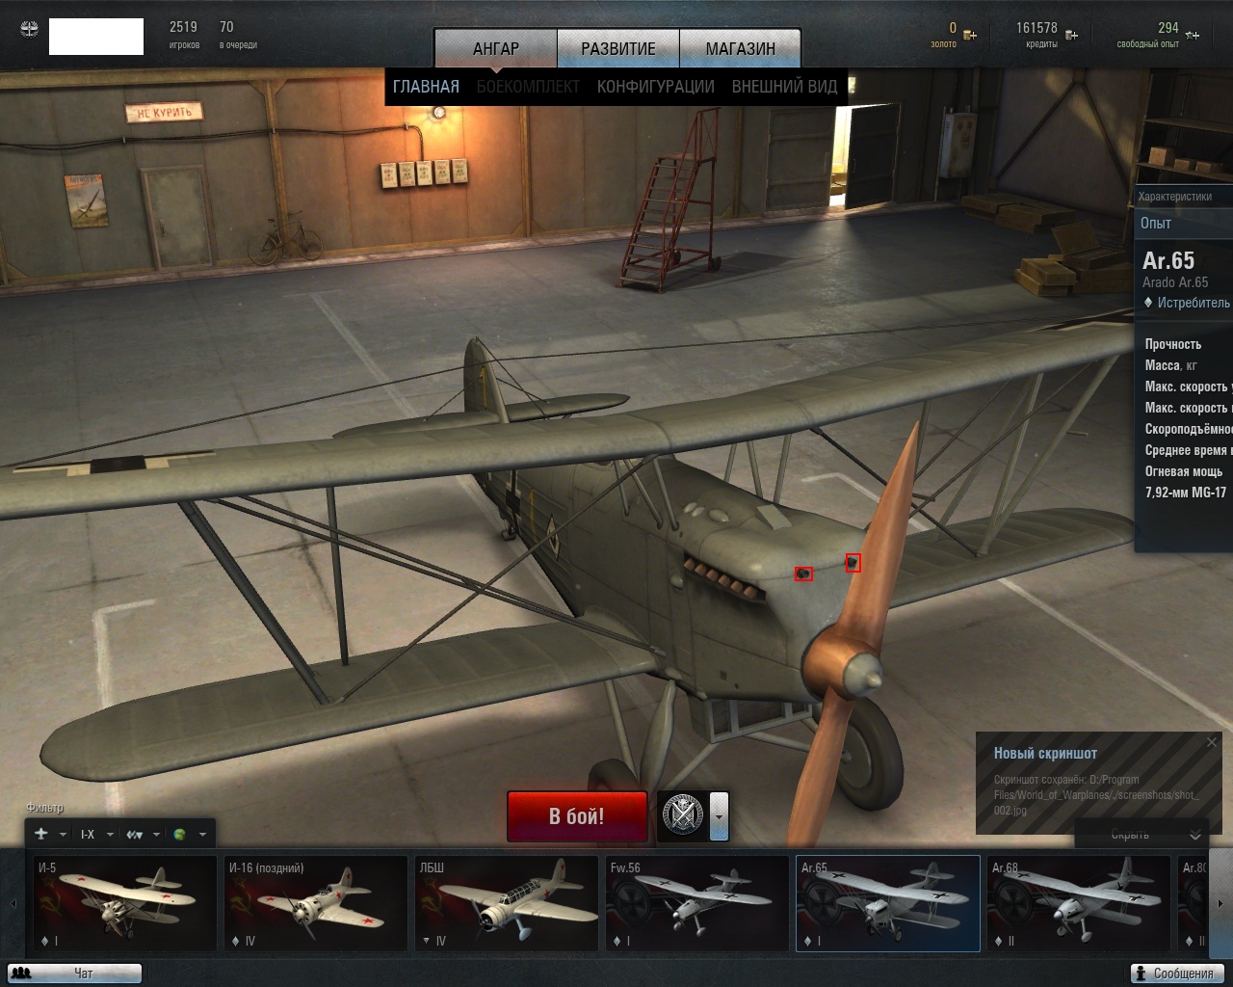1233x987 pixels.
Task: Click the convert free experience star icon
Action: coord(1193,36)
